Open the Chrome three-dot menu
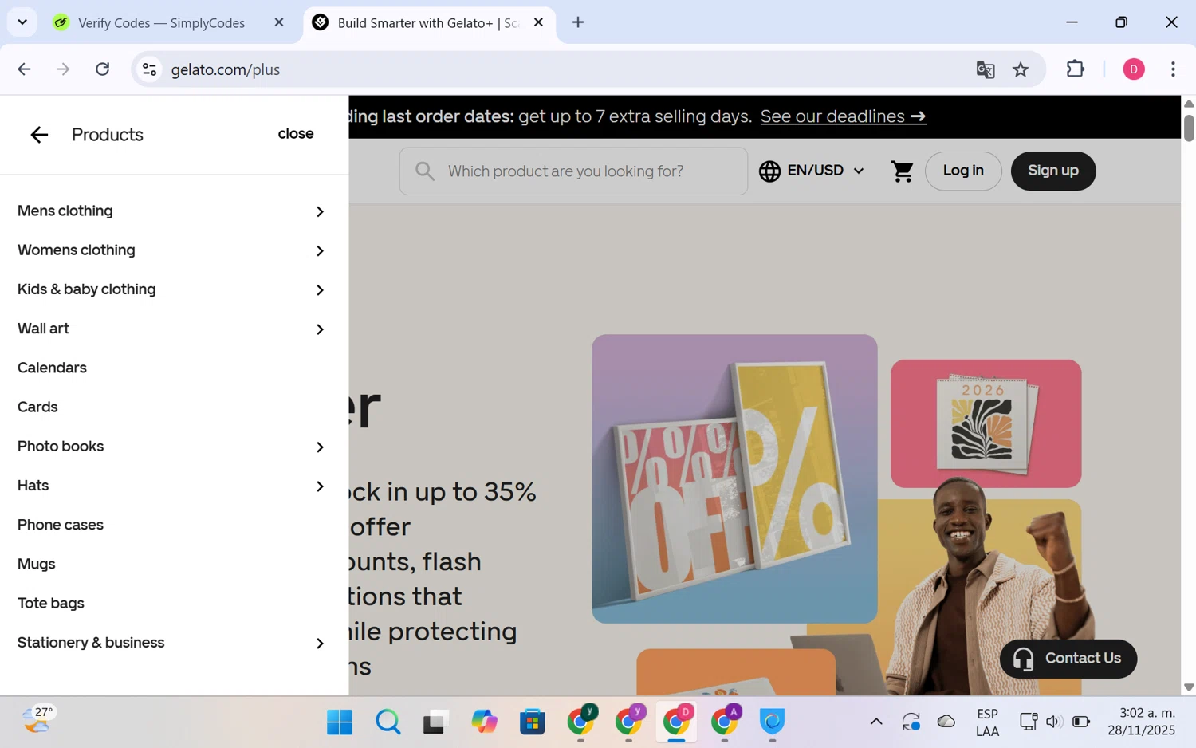Viewport: 1196px width, 748px height. pos(1173,69)
